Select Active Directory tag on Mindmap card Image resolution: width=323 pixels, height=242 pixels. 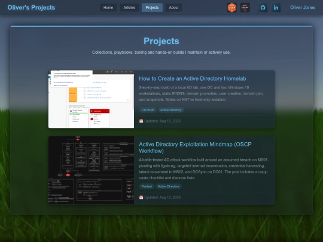169,186
